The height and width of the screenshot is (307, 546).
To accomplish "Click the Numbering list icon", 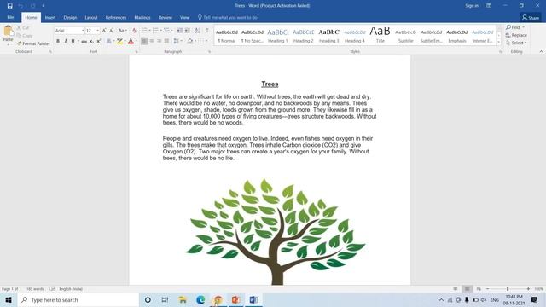I will click(155, 31).
